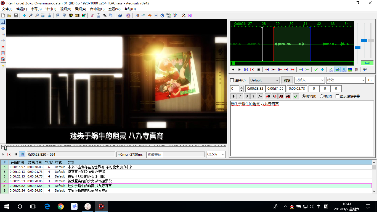377x212 pixels.
Task: Open the 计时(T) menu
Action: click(x=51, y=9)
